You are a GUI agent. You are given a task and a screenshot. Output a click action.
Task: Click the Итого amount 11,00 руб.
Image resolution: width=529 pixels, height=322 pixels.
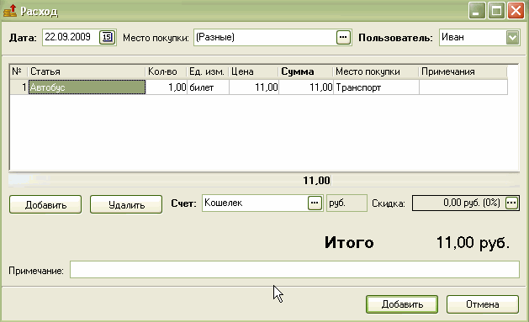coord(473,242)
